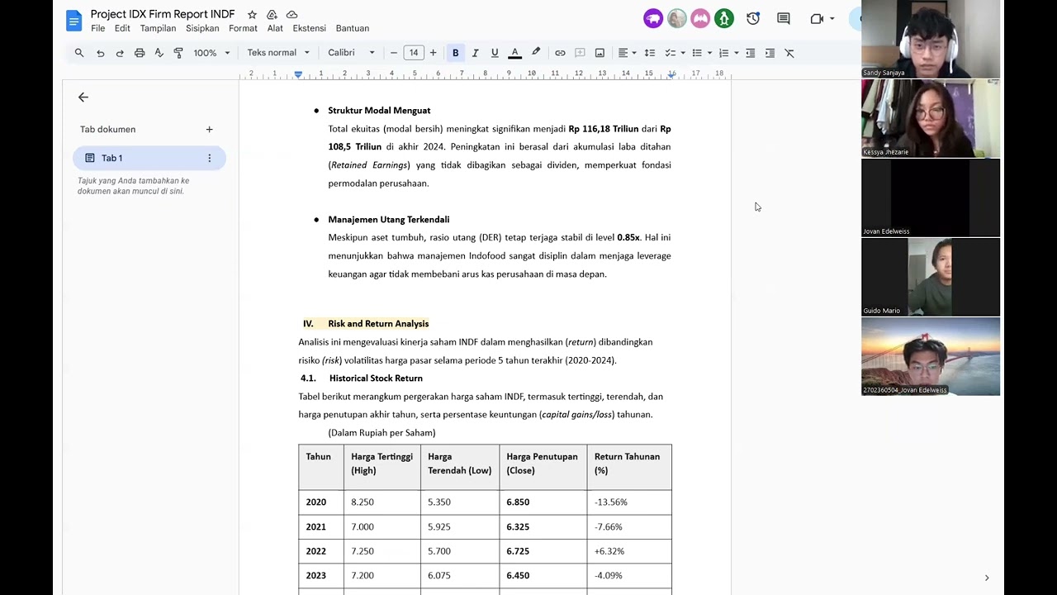Print the document
1057x595 pixels.
(140, 53)
